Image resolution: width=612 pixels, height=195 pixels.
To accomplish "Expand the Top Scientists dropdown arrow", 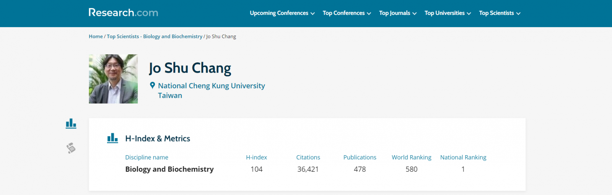I will (x=518, y=13).
